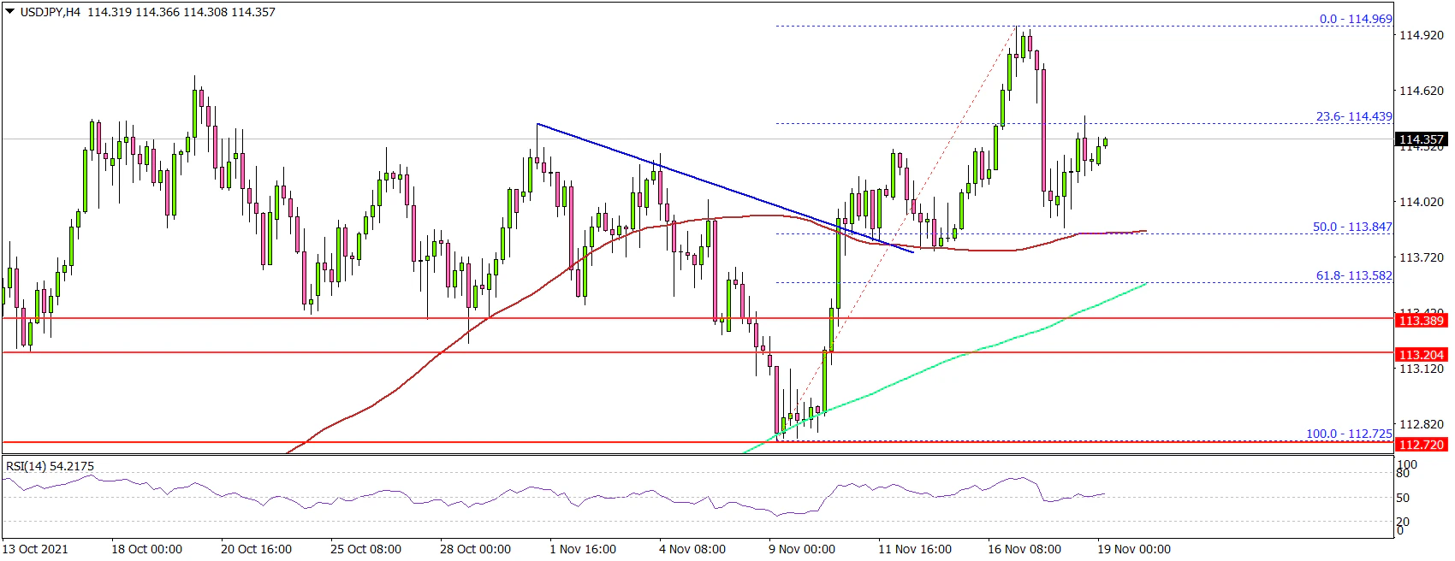Select the 112.820 price scale value
Image resolution: width=1455 pixels, height=561 pixels.
point(1421,424)
